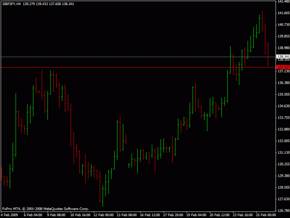The height and width of the screenshot is (218, 290).
Task: Click the current price label 138.341
Action: coord(283,57)
